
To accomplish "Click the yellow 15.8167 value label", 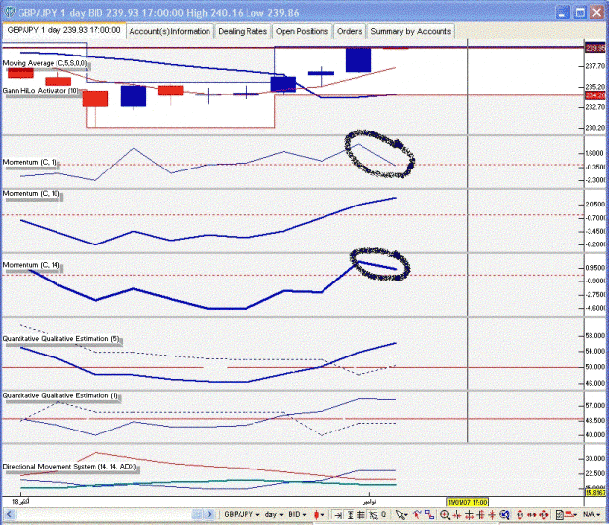I will pos(595,493).
